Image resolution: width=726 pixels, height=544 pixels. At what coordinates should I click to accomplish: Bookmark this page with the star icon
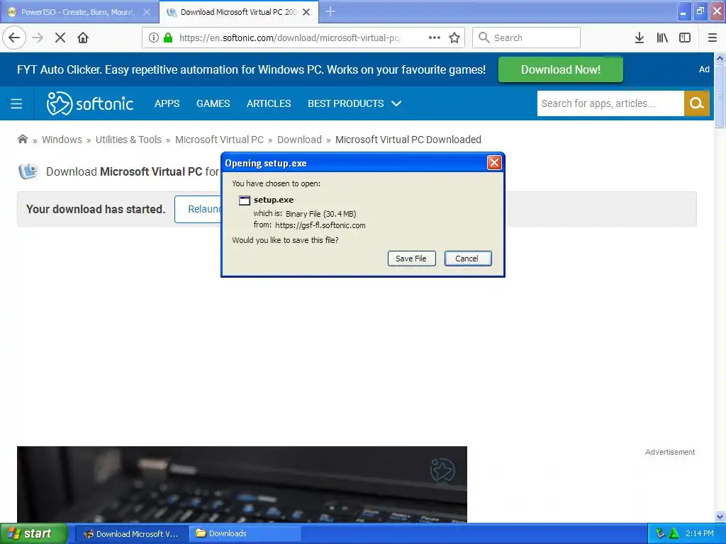pos(454,38)
